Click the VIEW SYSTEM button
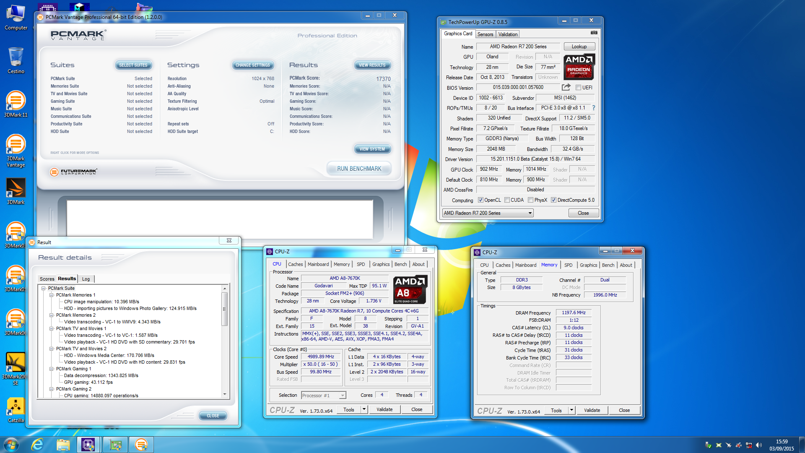Screen dimensions: 805x453 coord(372,149)
